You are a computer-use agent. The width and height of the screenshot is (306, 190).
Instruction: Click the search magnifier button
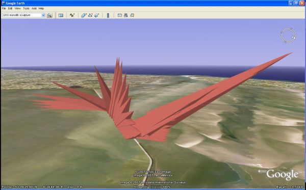49,15
